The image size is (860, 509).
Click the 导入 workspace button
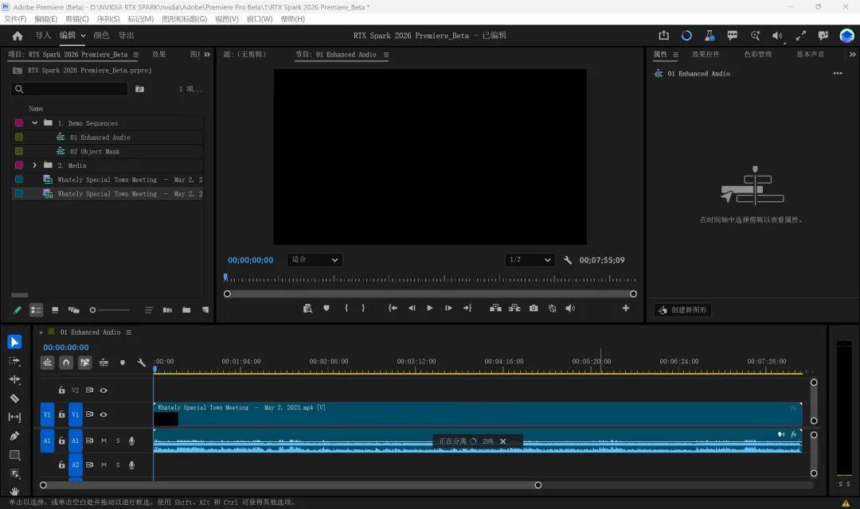[x=43, y=36]
